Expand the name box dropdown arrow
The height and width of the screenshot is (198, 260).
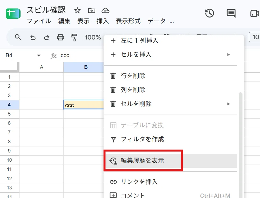click(x=39, y=55)
